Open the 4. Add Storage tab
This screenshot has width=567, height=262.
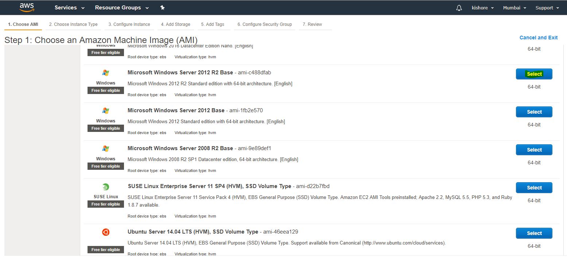coord(175,24)
